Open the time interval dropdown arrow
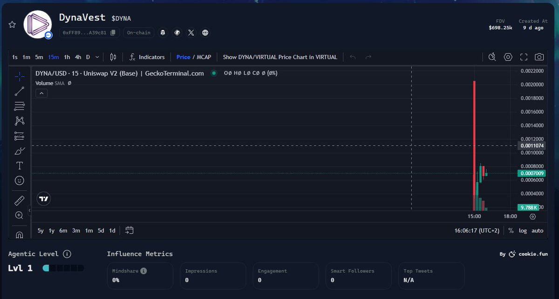 click(x=97, y=57)
